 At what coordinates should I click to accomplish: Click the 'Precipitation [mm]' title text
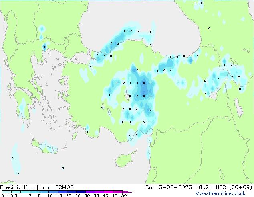[26, 187]
